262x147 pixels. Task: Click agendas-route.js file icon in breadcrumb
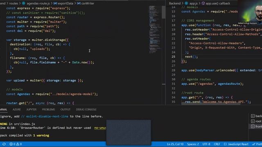(24, 3)
